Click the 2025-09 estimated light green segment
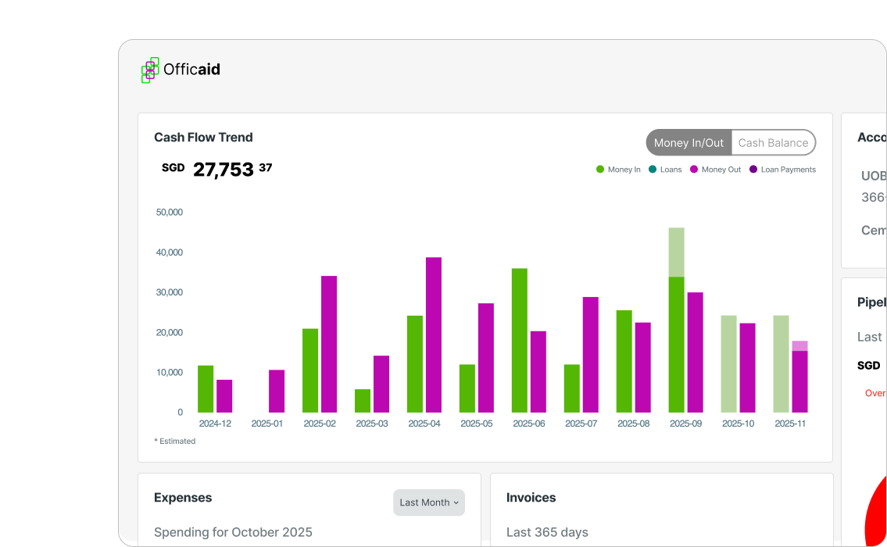 676,252
